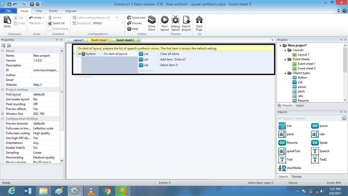
Task: Click the Save icon in quick access toolbar
Action: pos(9,4)
